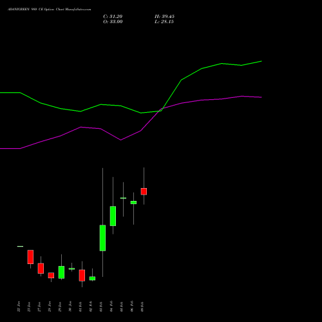Select the low value L: 28.15
The width and height of the screenshot is (322, 322).
164,22
